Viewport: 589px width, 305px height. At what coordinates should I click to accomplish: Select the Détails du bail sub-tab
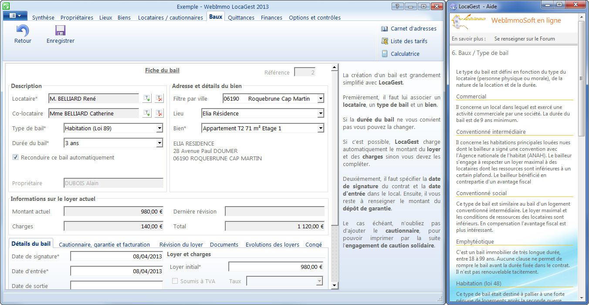tap(31, 244)
